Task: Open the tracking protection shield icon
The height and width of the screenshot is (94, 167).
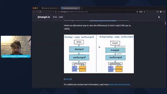Action: pyautogui.click(x=53, y=12)
